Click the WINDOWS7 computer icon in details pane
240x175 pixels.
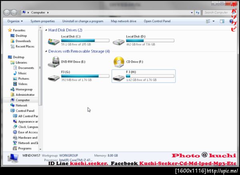(13, 159)
